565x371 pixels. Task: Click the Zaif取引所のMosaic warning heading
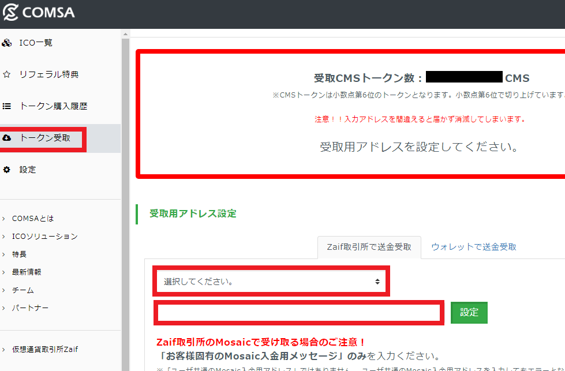tap(261, 342)
